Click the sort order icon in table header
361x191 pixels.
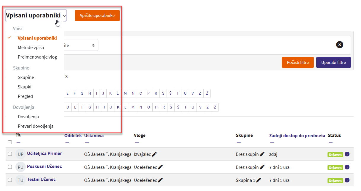[18, 135]
